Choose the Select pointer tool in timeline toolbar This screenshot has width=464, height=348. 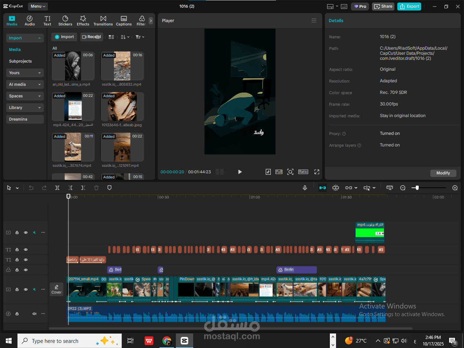pos(9,188)
